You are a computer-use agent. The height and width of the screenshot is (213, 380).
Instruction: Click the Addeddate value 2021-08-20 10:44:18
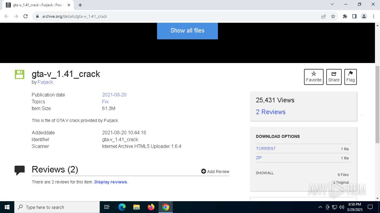pyautogui.click(x=124, y=133)
